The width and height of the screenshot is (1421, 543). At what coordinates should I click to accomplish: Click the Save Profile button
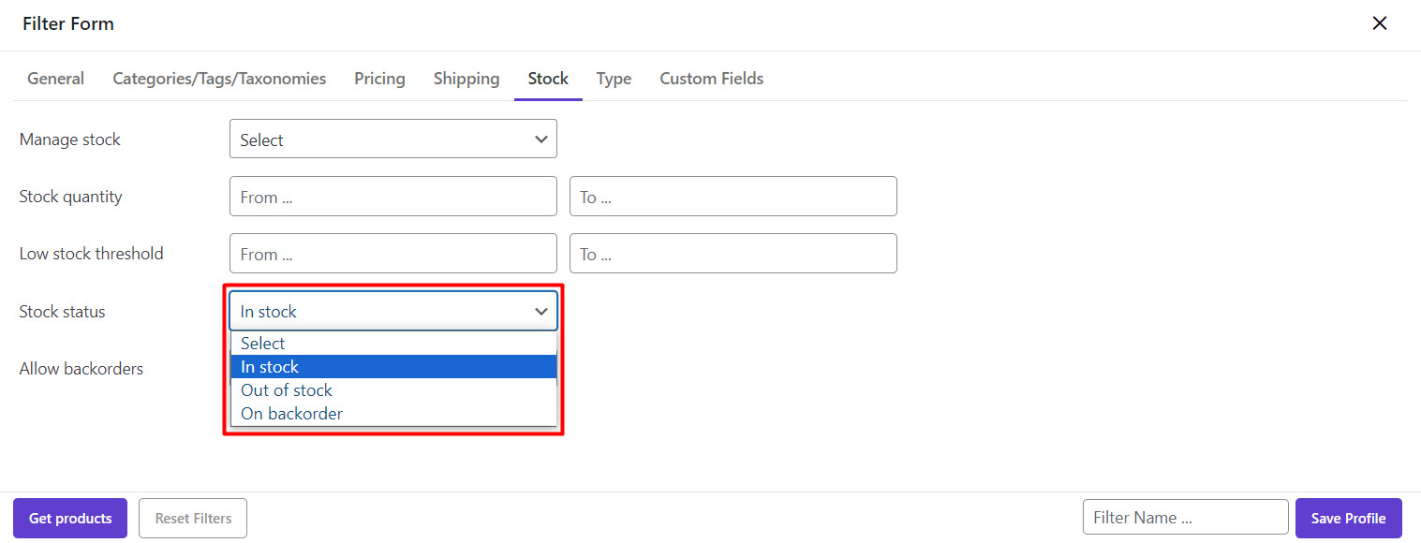tap(1348, 519)
